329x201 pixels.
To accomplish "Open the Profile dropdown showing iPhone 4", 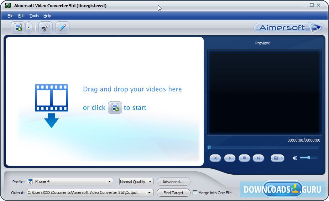I will tap(70, 181).
